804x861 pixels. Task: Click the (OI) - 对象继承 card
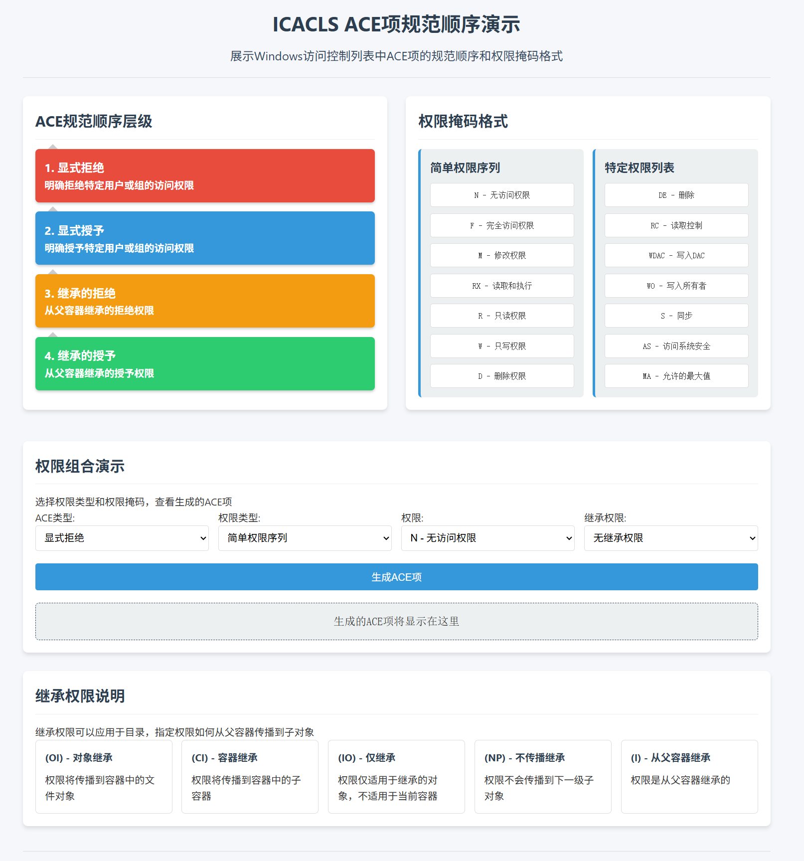click(104, 777)
